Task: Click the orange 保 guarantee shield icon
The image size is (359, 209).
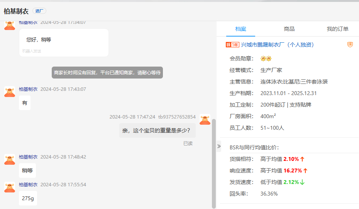Action: pos(350,45)
